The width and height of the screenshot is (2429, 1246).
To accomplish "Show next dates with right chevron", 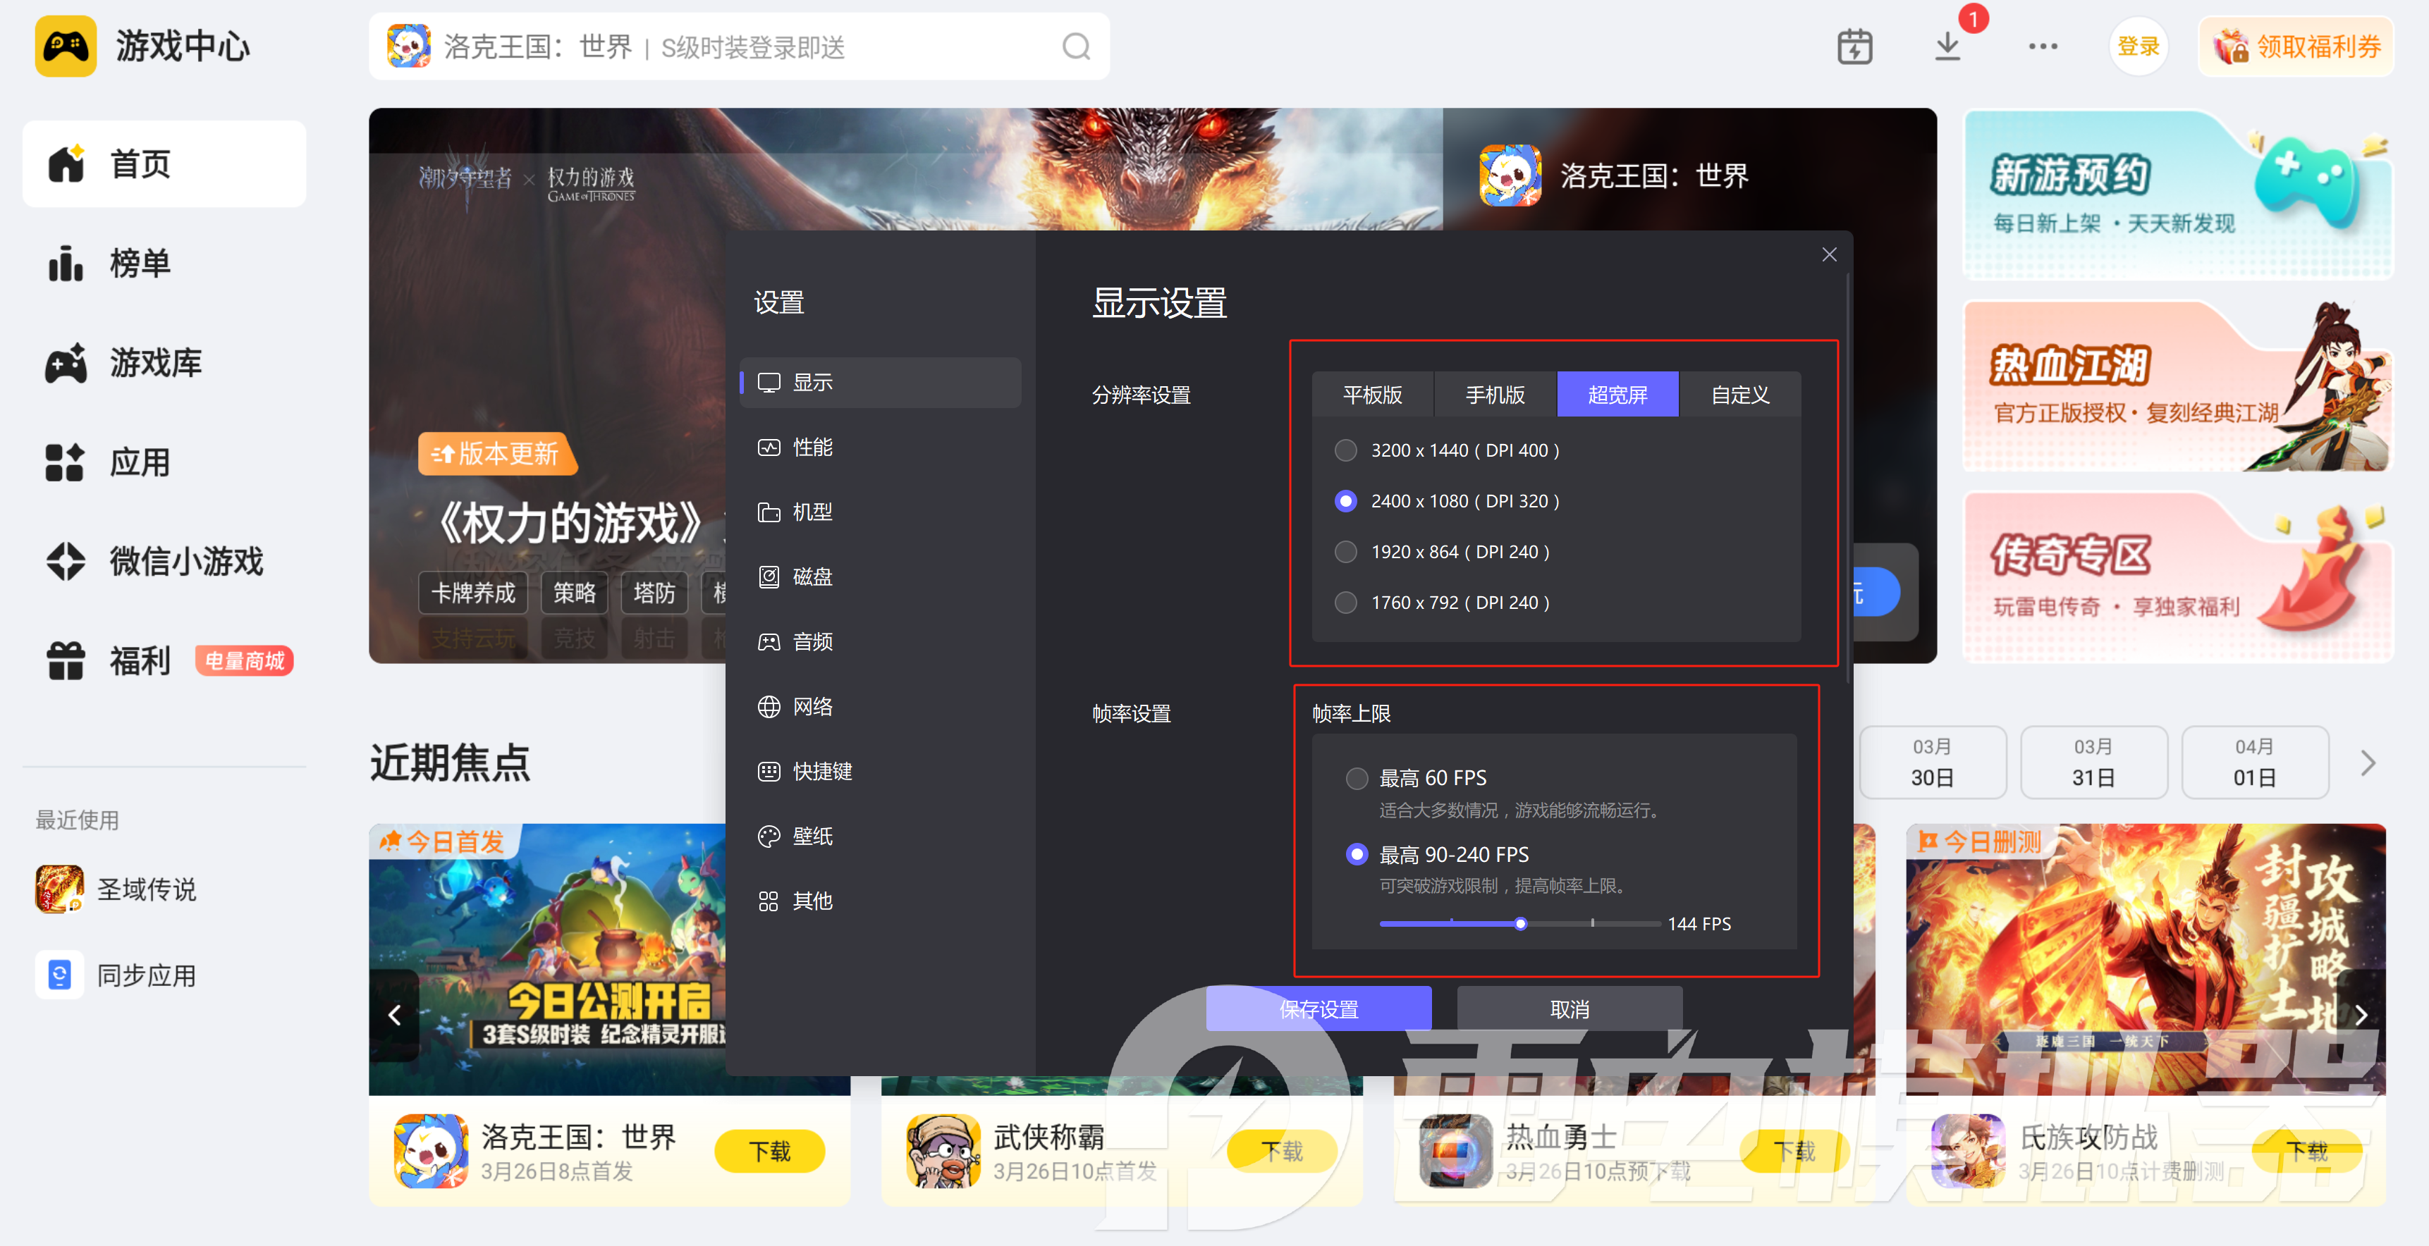I will [2367, 763].
